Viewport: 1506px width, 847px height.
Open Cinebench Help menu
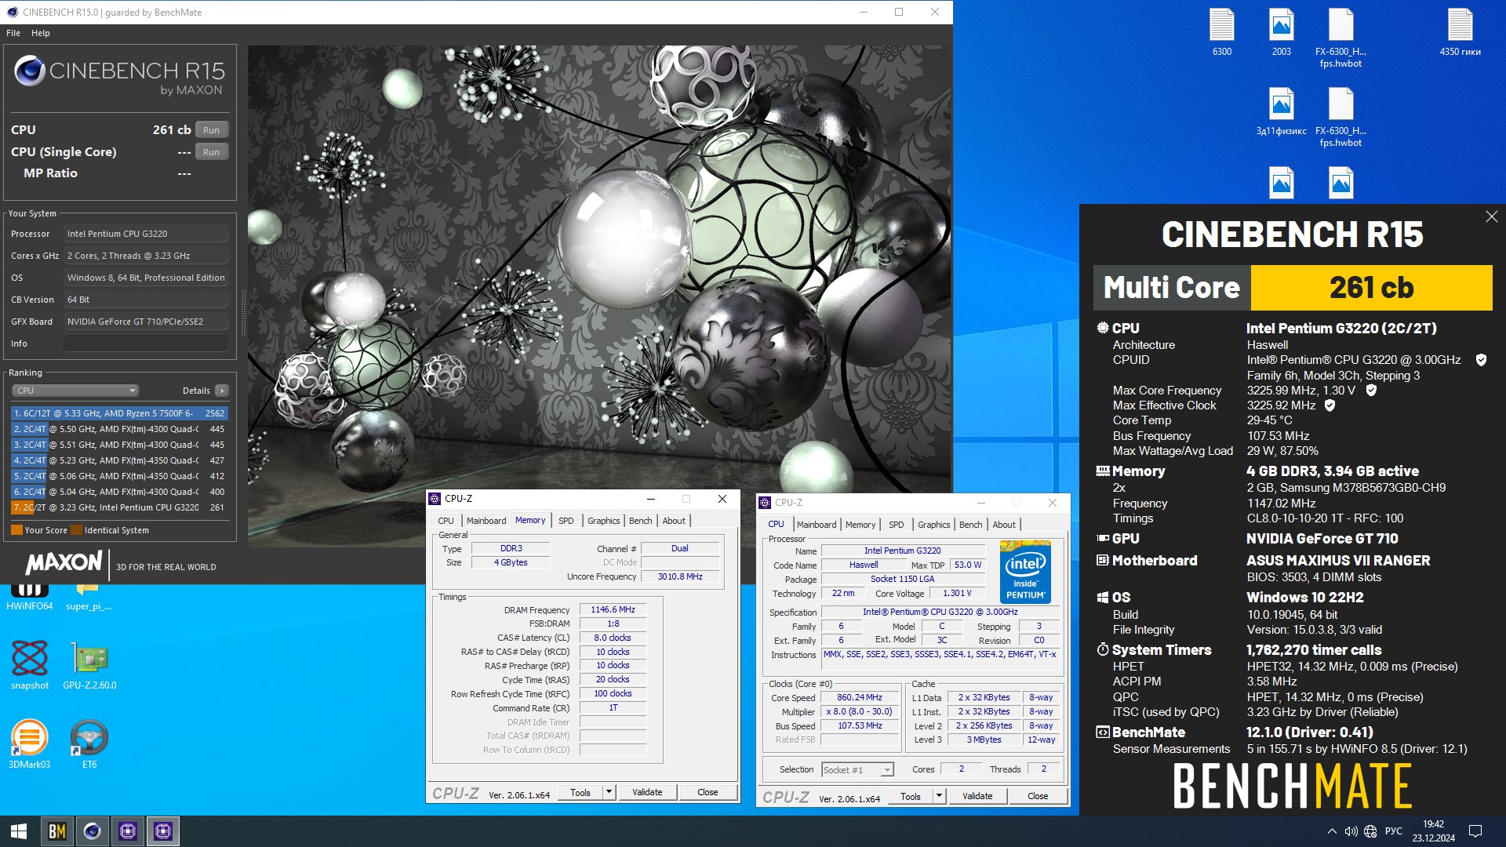(41, 33)
